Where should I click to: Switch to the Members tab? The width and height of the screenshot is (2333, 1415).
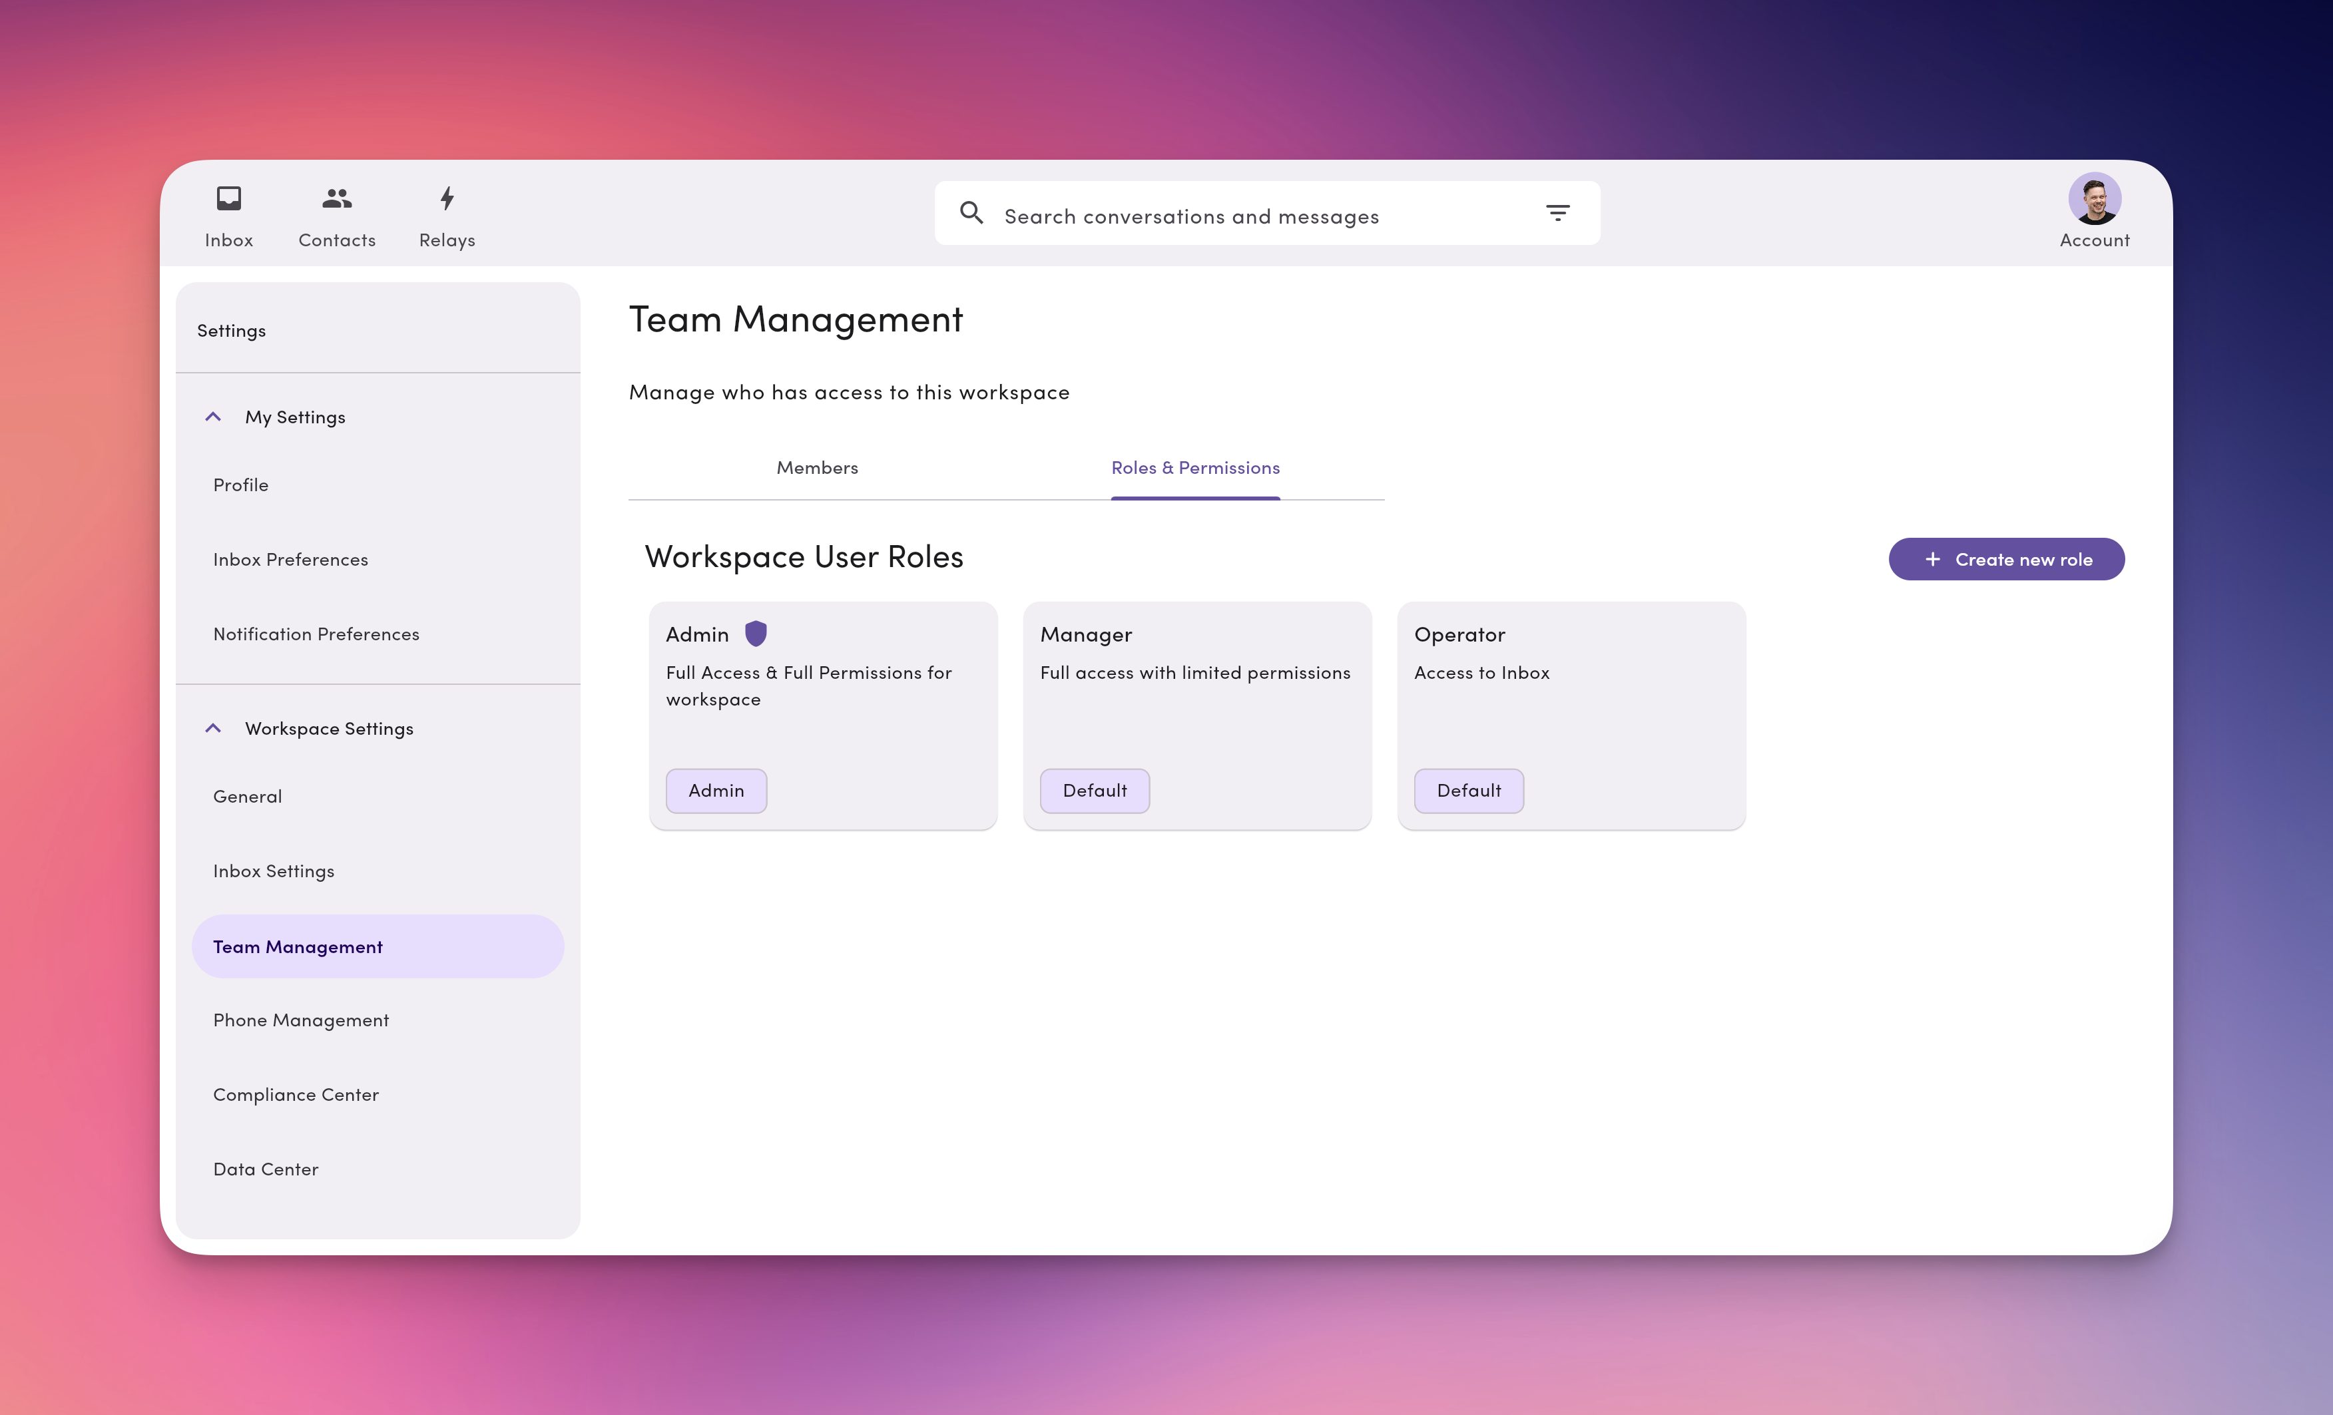coord(816,467)
